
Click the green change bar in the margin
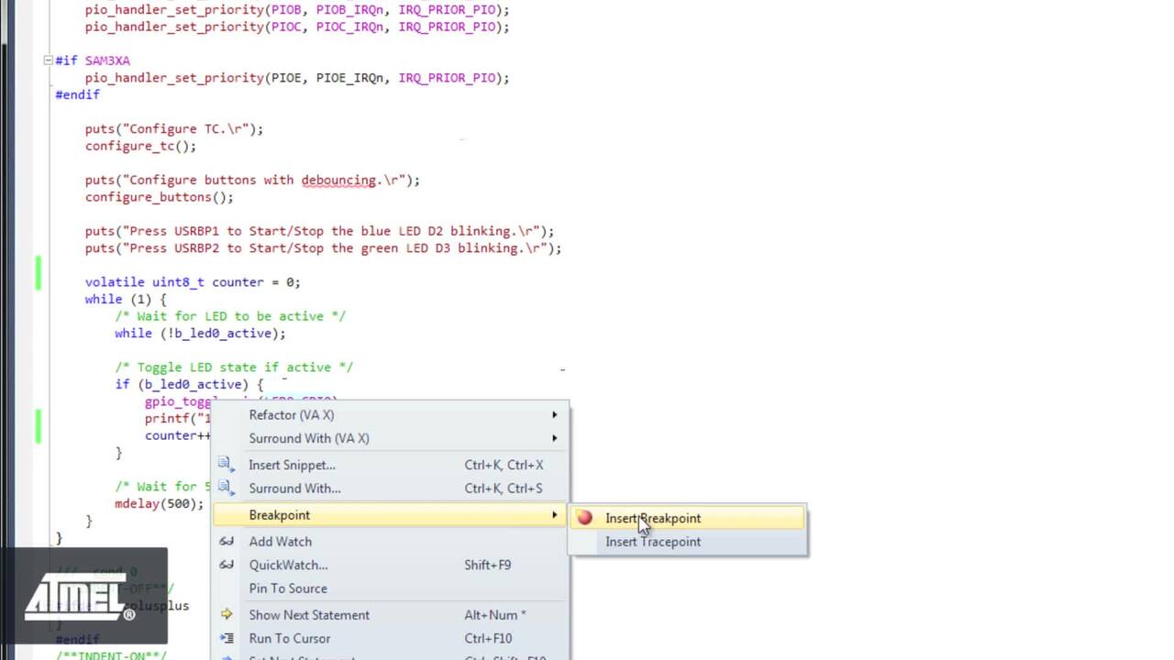(x=38, y=275)
